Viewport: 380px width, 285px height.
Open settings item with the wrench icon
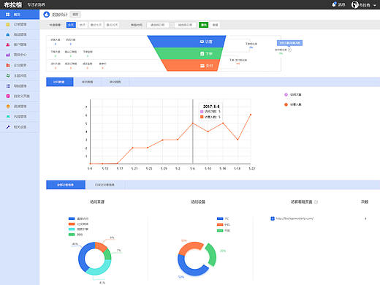(x=20, y=127)
